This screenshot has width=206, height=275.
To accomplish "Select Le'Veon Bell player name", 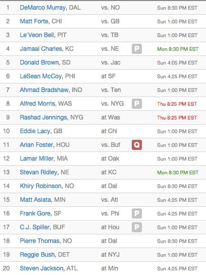I will pos(37,35).
